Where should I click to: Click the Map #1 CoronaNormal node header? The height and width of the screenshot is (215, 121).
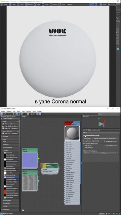(50, 166)
